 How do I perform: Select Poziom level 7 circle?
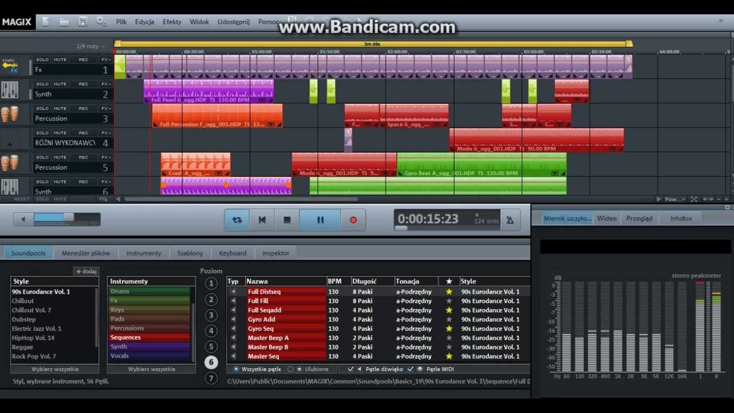(x=211, y=379)
